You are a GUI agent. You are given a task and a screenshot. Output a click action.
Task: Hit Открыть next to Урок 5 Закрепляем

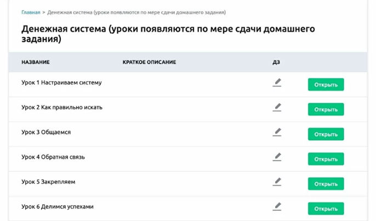coord(326,184)
